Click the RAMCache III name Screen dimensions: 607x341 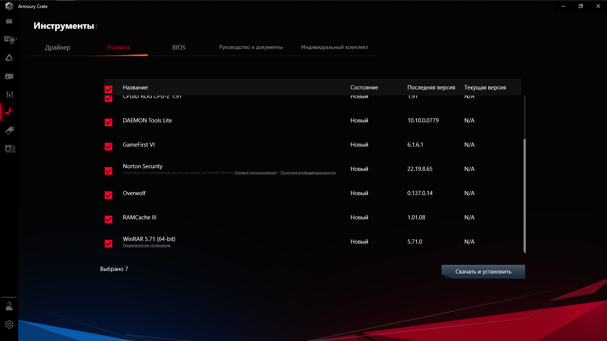click(140, 217)
